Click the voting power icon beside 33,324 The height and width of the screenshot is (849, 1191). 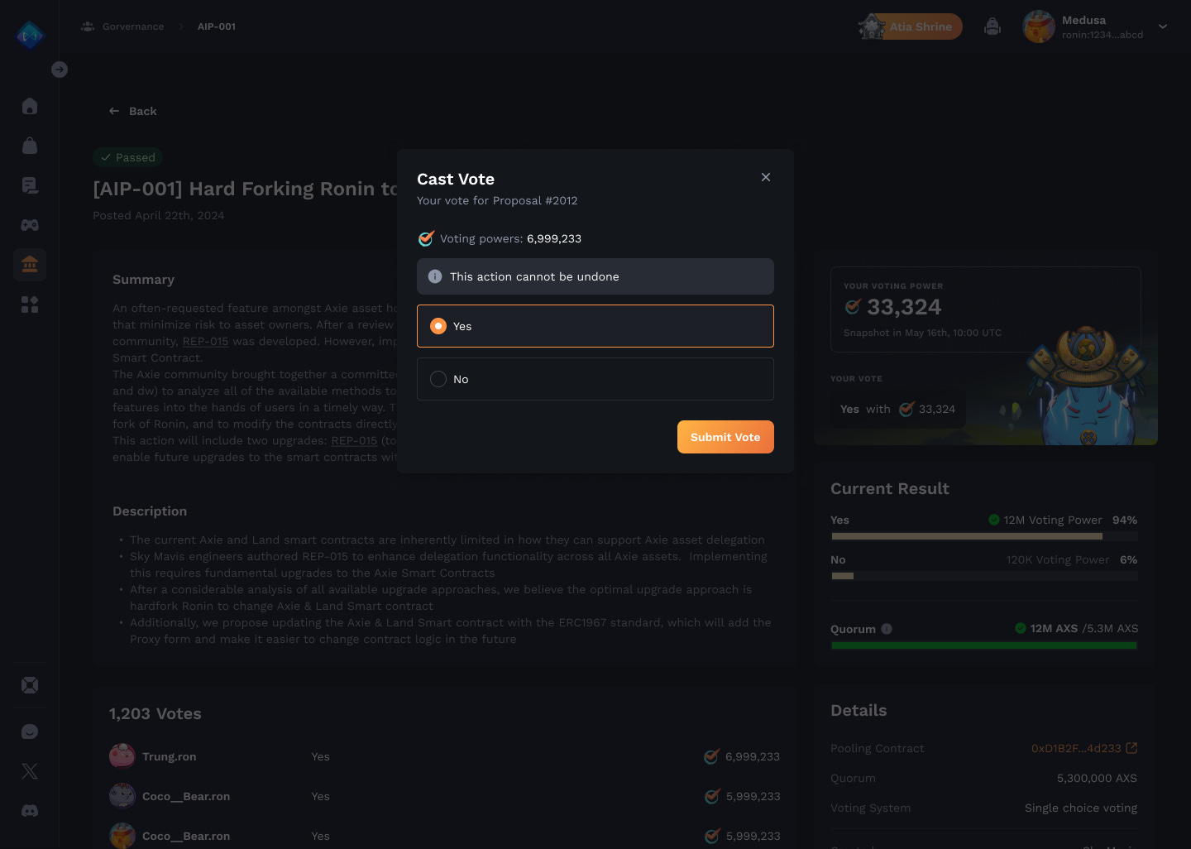[x=853, y=307]
